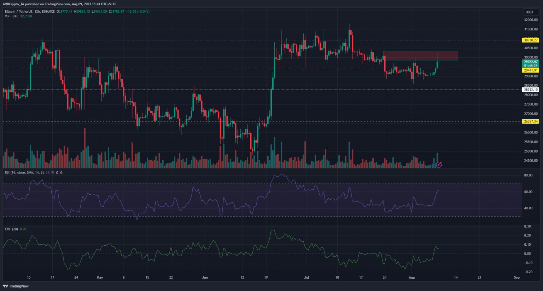Open the 12h timeframe selector
Screen dimensions: 543x291
click(37, 12)
